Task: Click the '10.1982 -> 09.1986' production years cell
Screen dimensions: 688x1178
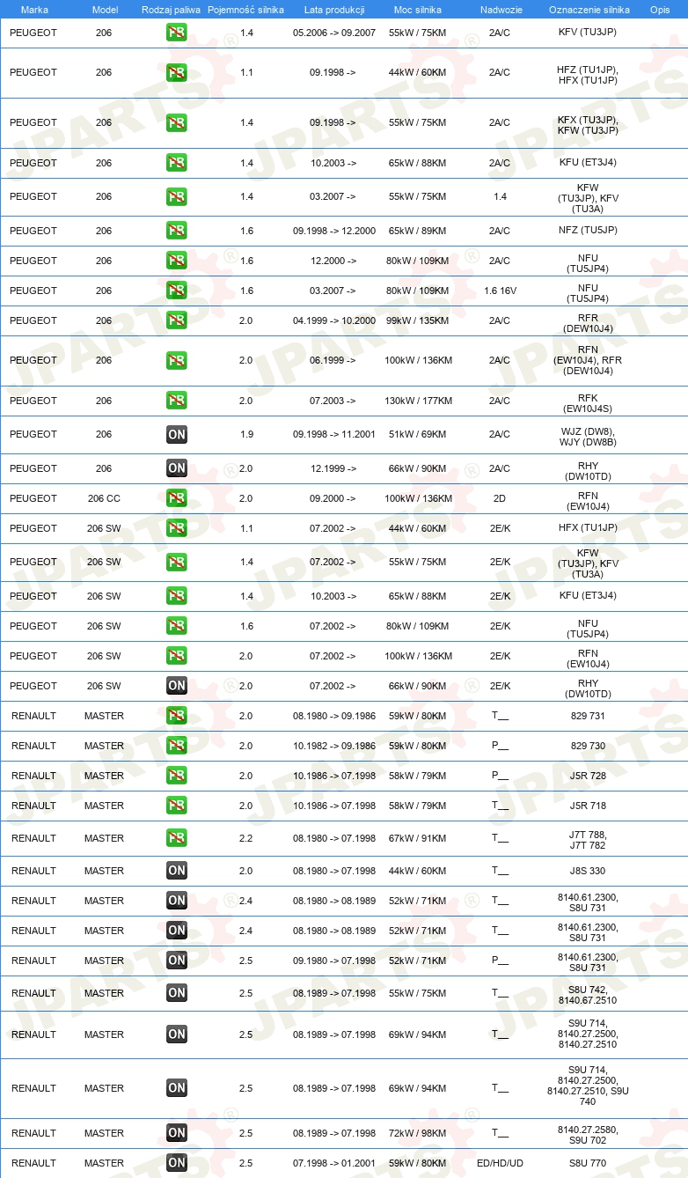Action: click(334, 747)
